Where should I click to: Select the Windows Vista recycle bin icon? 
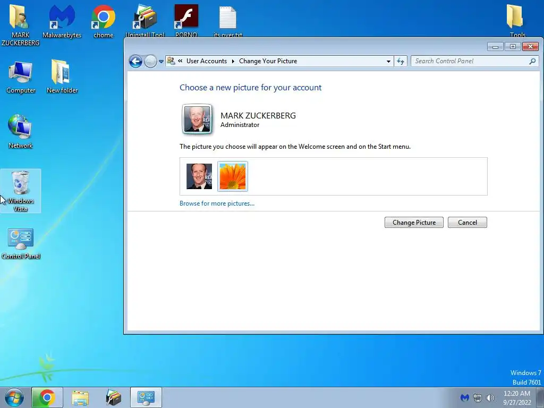[x=21, y=191]
